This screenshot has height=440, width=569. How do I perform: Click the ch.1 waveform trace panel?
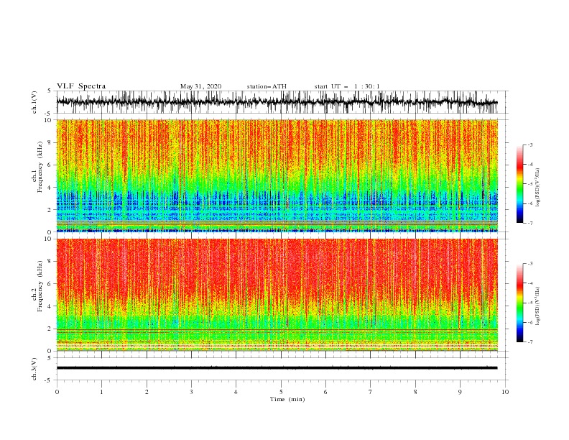tap(282, 102)
